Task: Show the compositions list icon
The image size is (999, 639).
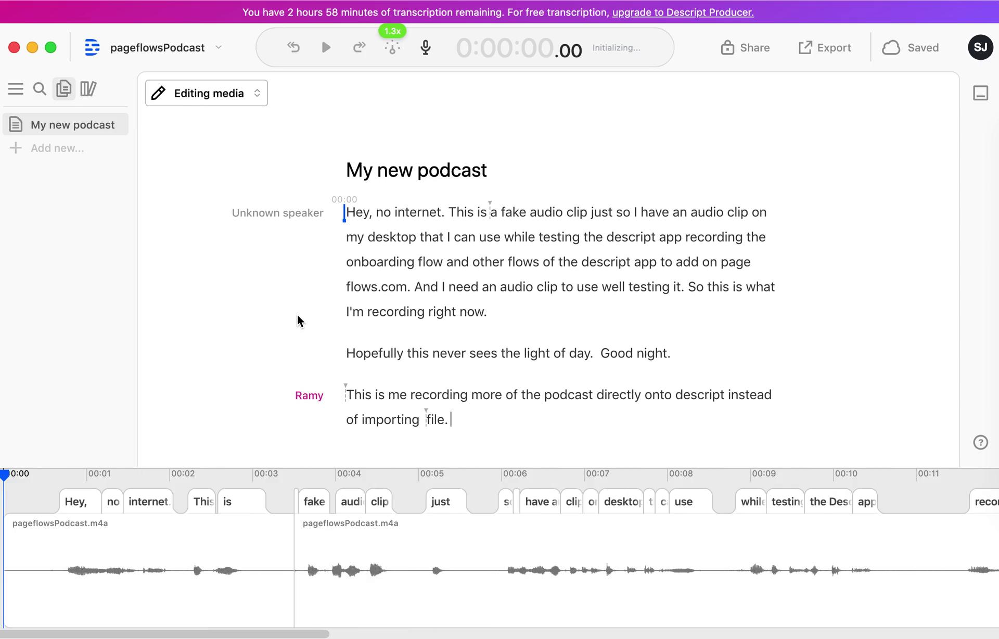Action: point(64,89)
